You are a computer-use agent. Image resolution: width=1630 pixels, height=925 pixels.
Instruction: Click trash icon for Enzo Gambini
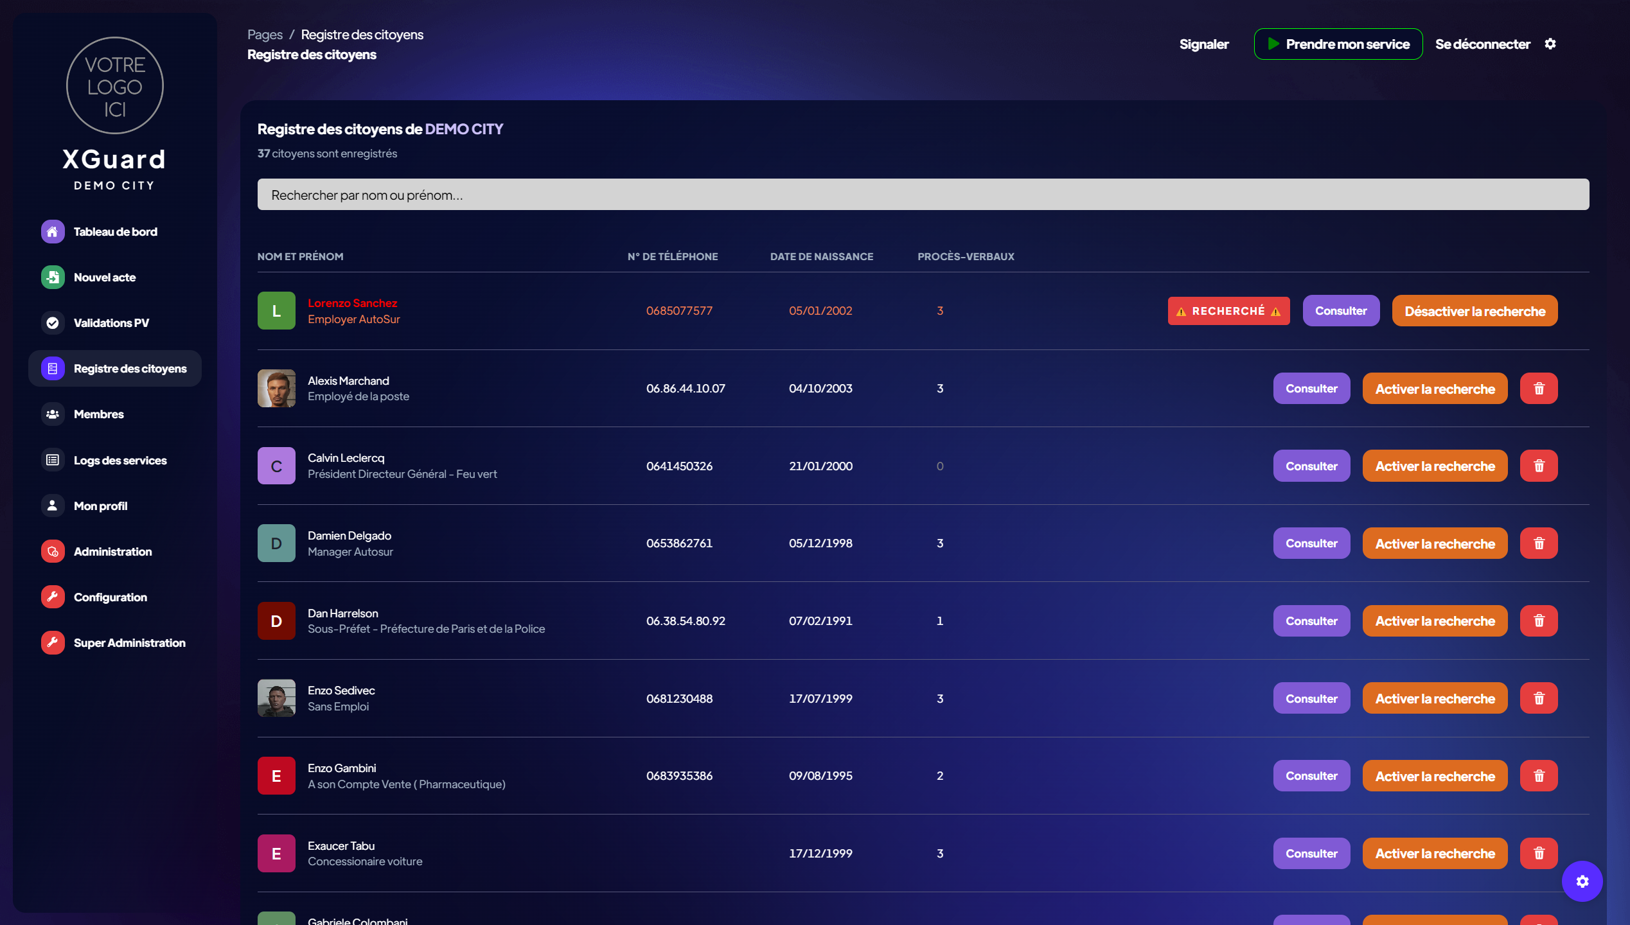pos(1539,776)
